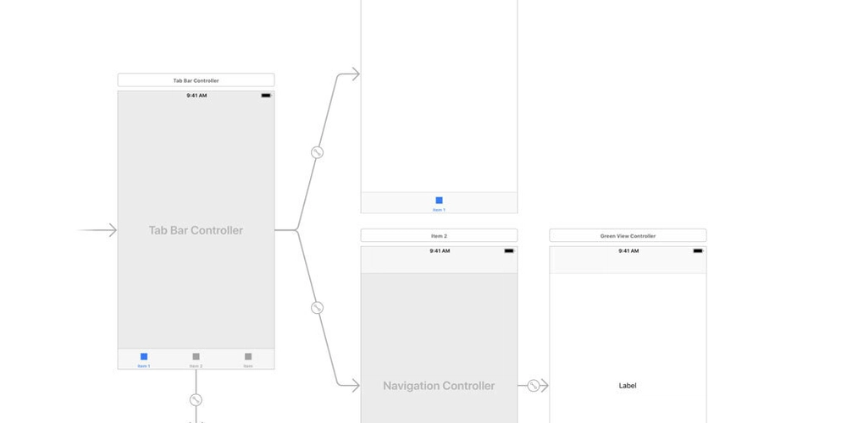Click the battery icon in the Item 2 scene status bar

click(509, 251)
